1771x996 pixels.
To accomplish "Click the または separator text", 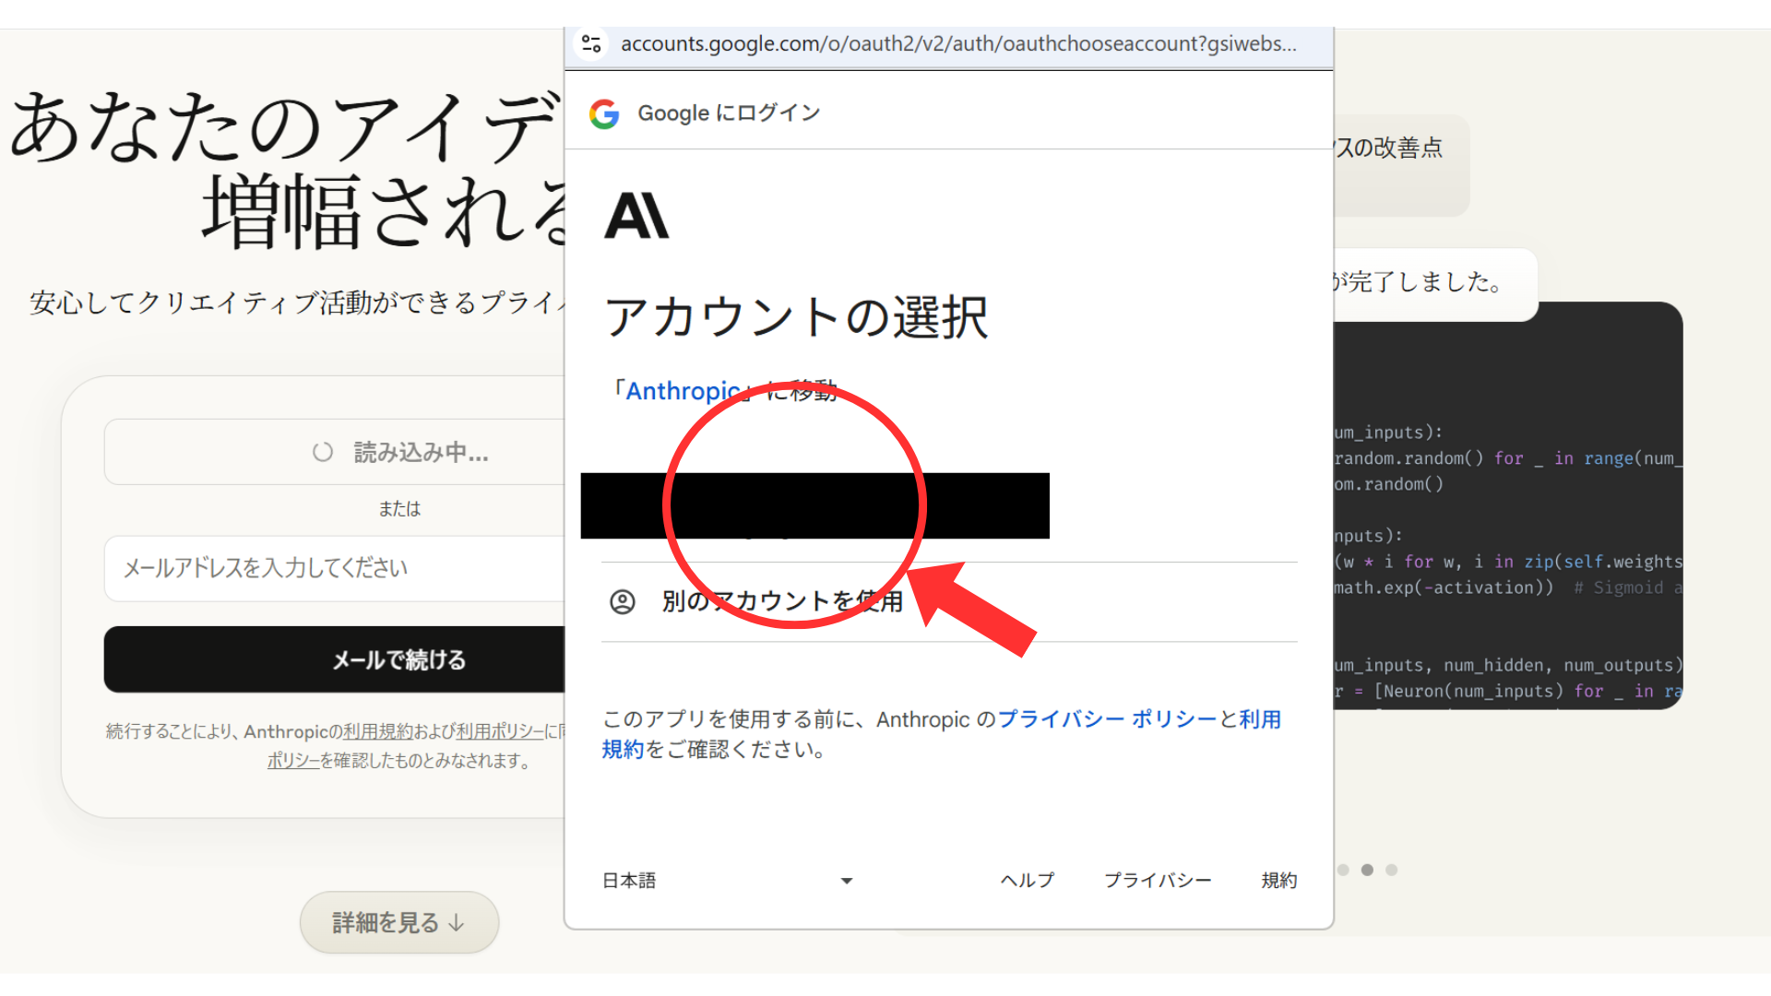I will (399, 509).
